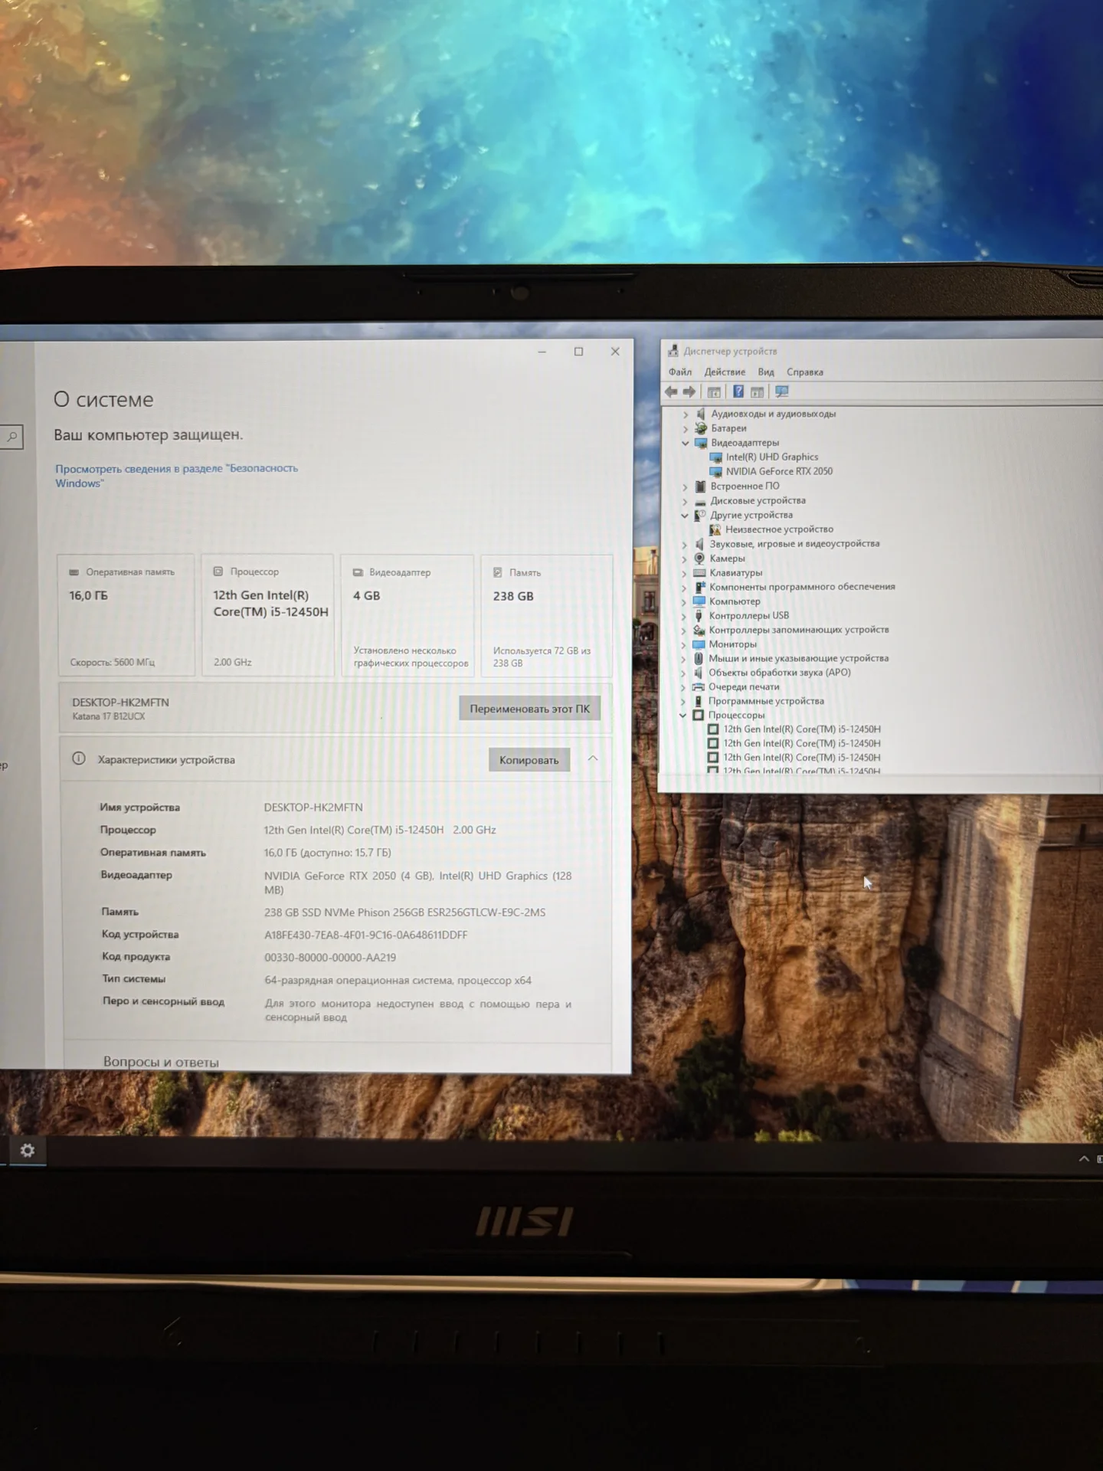Click the 238 GB SSD NVMe Phison value

(404, 912)
